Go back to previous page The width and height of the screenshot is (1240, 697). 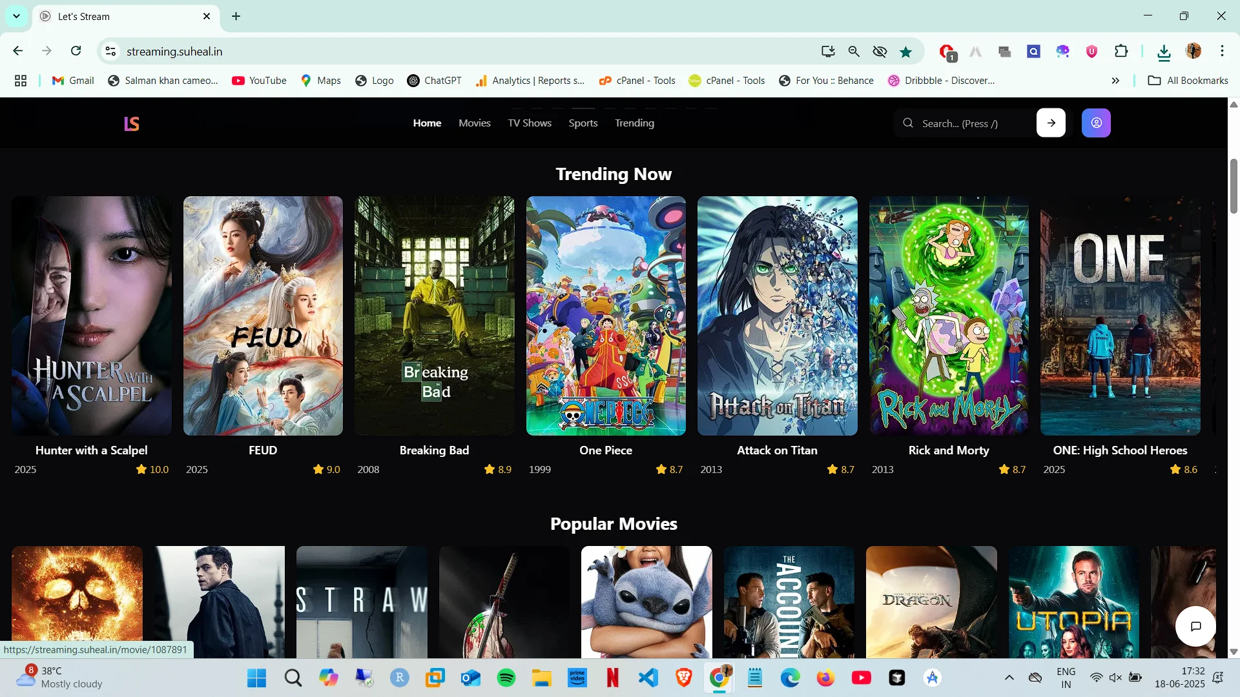click(x=18, y=51)
